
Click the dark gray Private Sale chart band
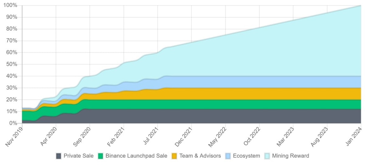[213, 116]
